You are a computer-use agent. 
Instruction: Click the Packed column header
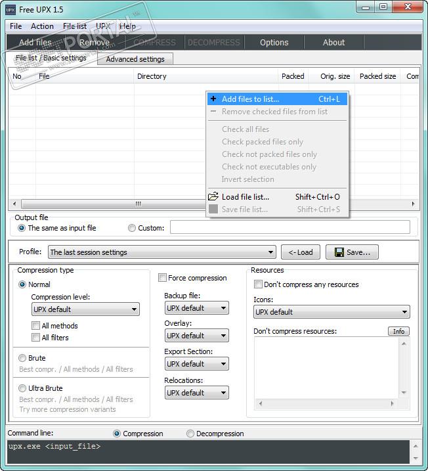pos(293,76)
